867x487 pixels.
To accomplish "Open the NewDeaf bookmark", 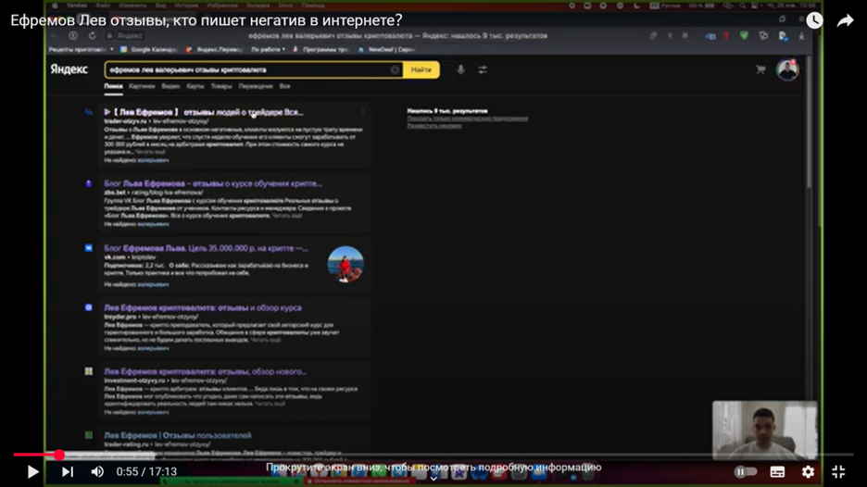I will (386, 49).
